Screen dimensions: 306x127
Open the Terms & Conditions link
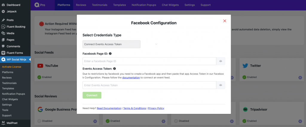(135, 108)
